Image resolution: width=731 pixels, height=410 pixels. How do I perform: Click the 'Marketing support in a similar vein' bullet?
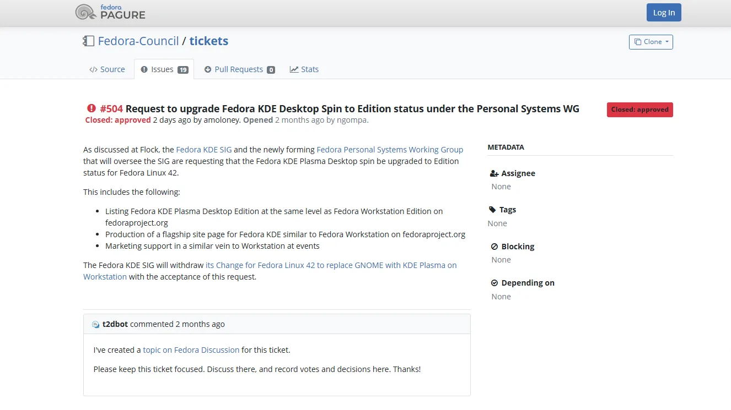pos(212,246)
